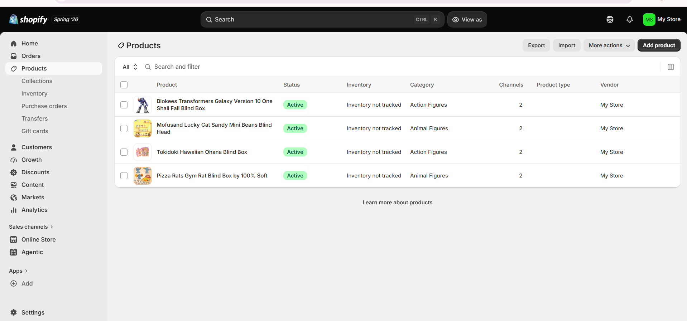Viewport: 687px width, 321px height.
Task: Expand the Sales channels section
Action: tap(31, 227)
